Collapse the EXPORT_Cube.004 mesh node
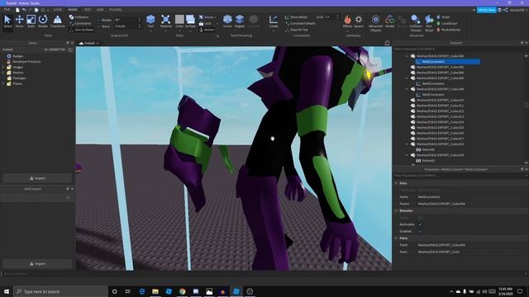Image resolution: width=529 pixels, height=297 pixels. pos(407,56)
